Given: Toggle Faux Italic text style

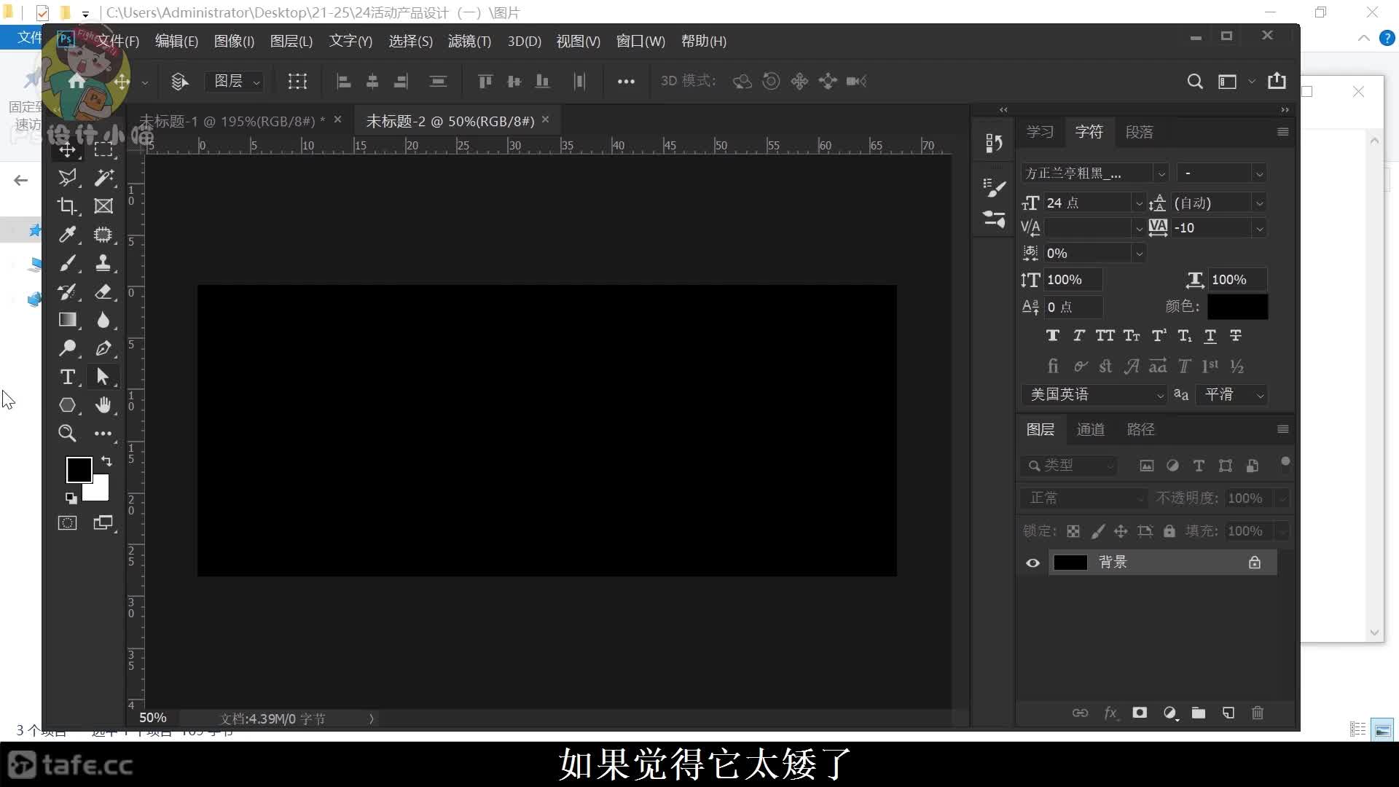Looking at the screenshot, I should [x=1079, y=336].
